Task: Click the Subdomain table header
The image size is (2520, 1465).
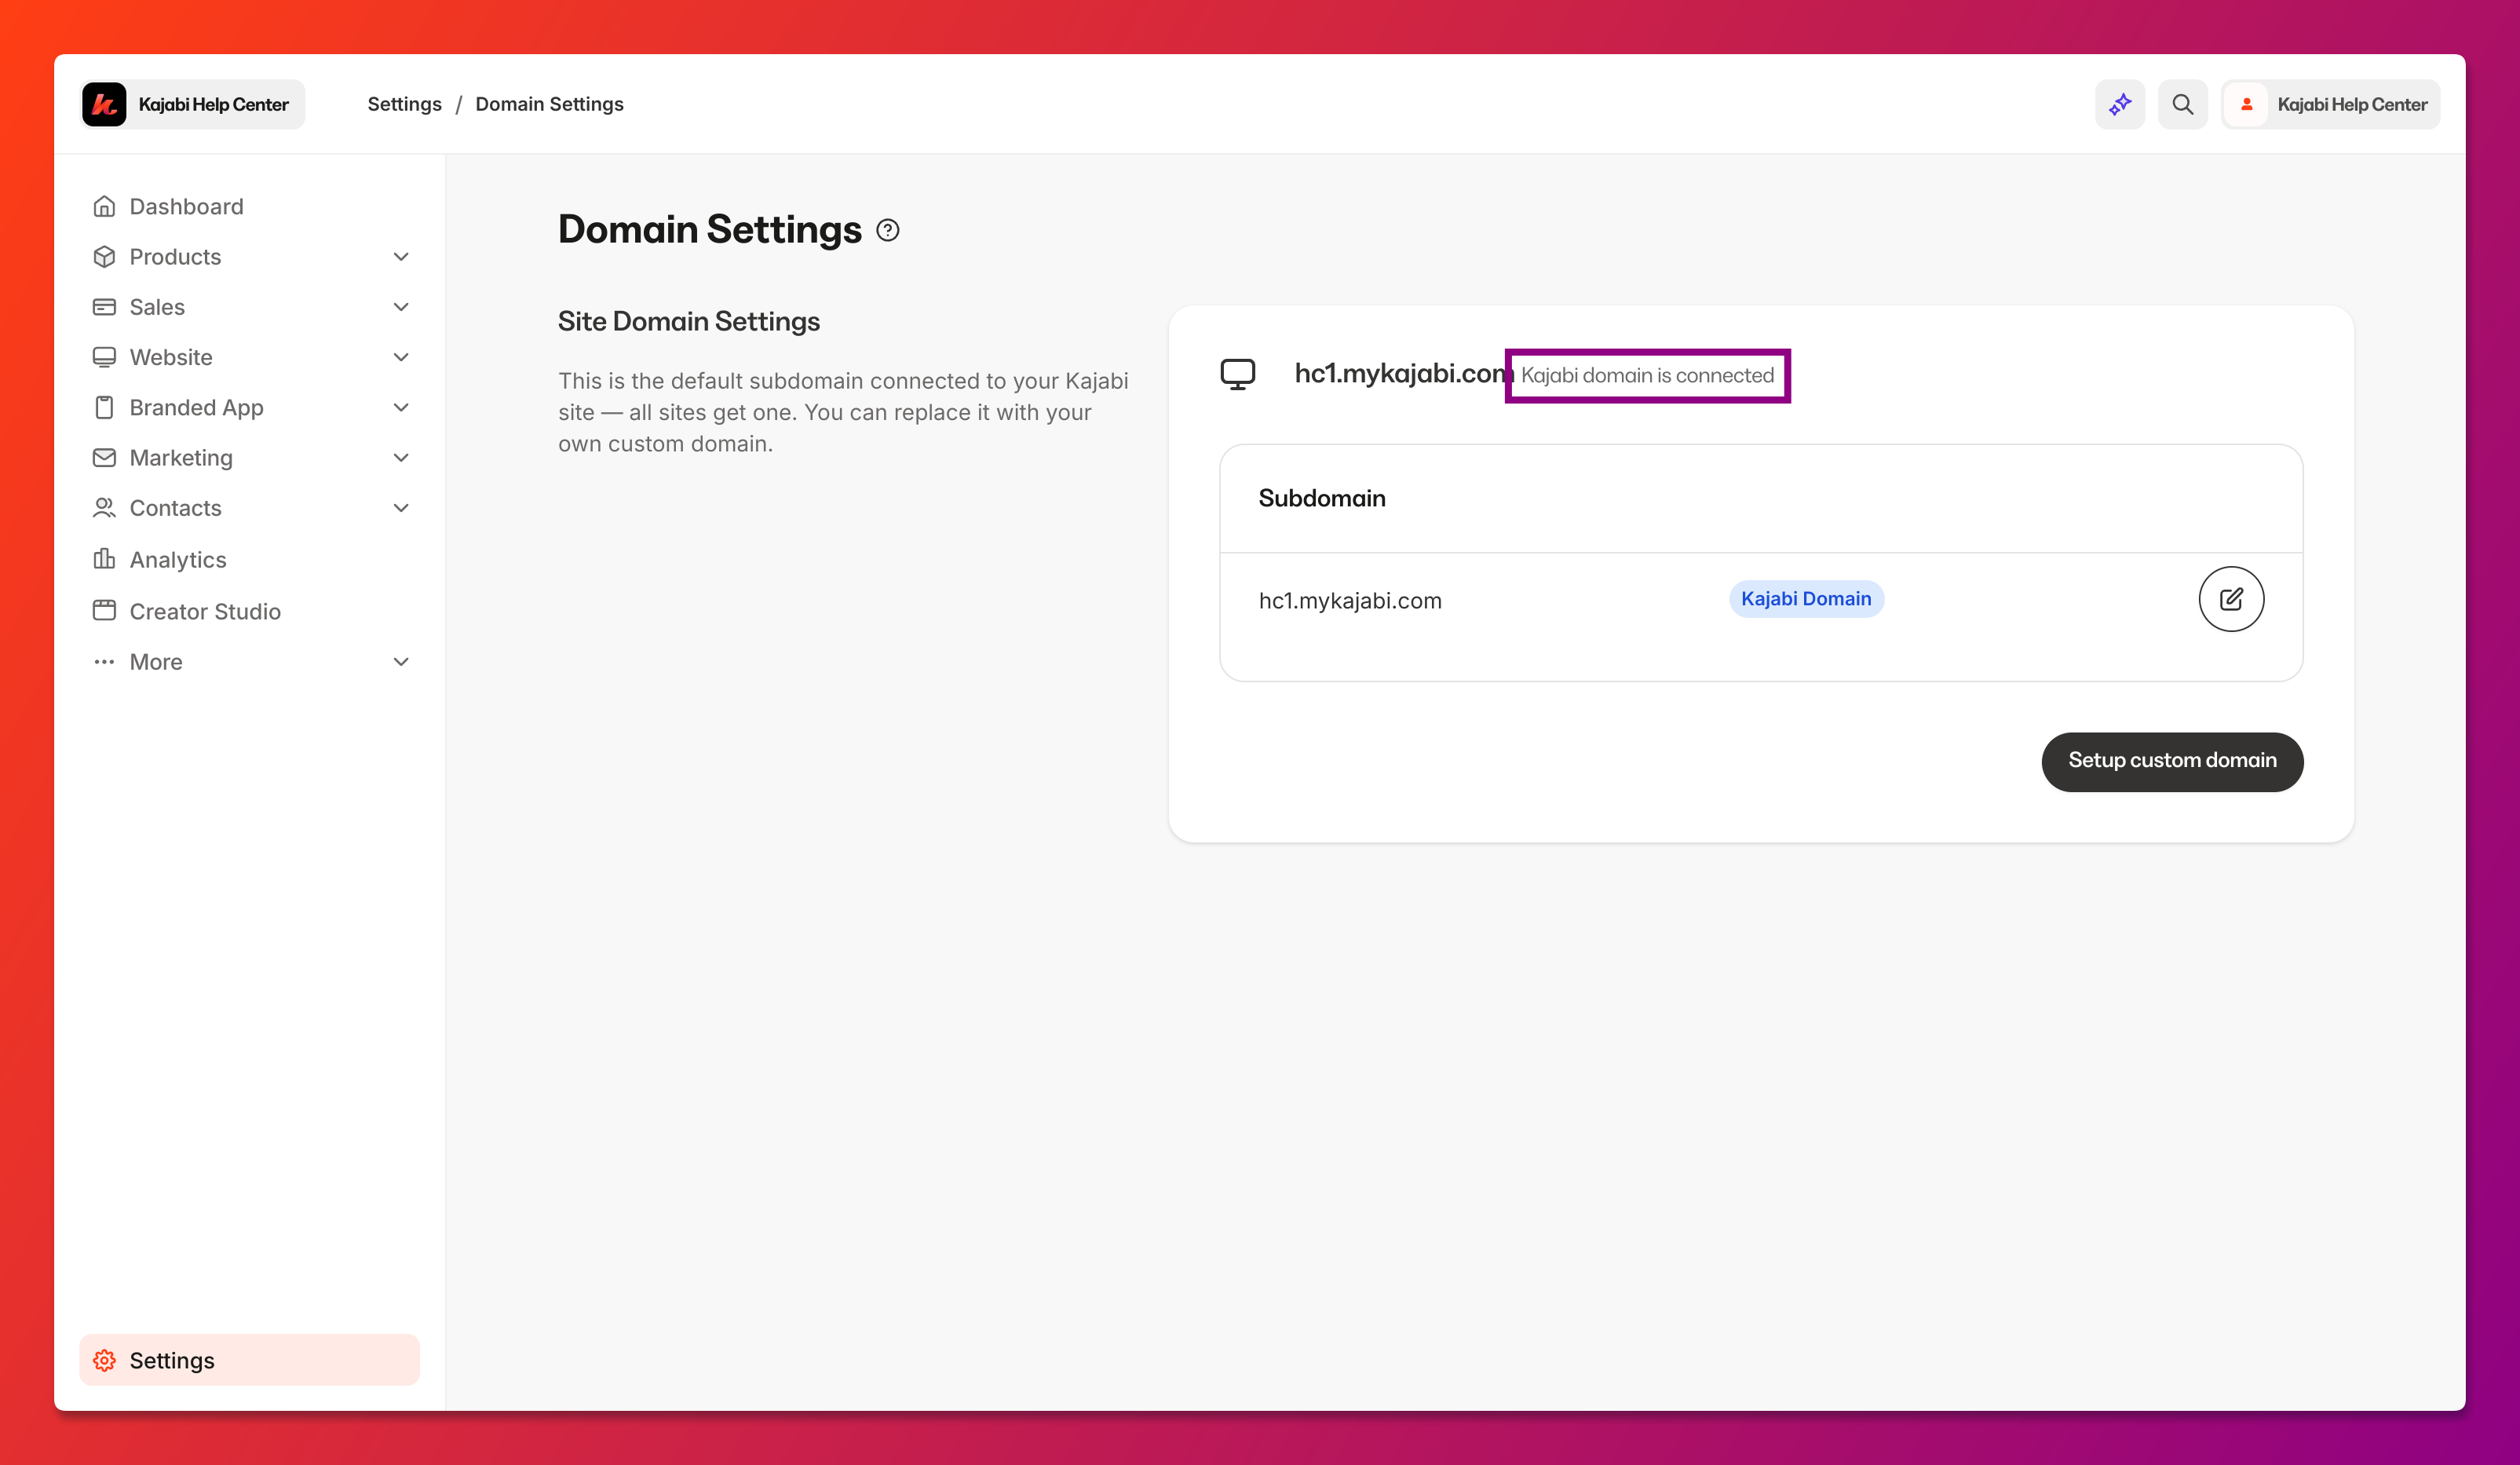Action: point(1322,498)
